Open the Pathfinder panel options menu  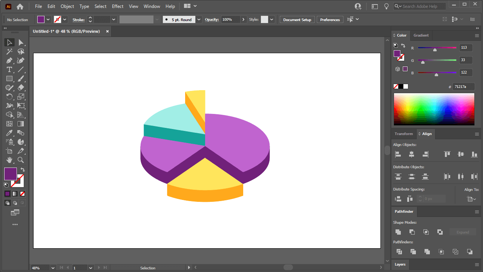pyautogui.click(x=477, y=212)
